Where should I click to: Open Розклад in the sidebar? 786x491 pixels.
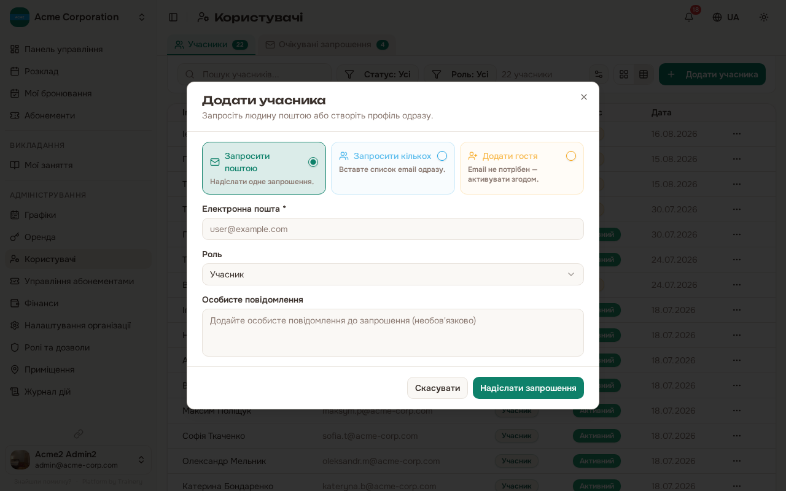coord(79,71)
